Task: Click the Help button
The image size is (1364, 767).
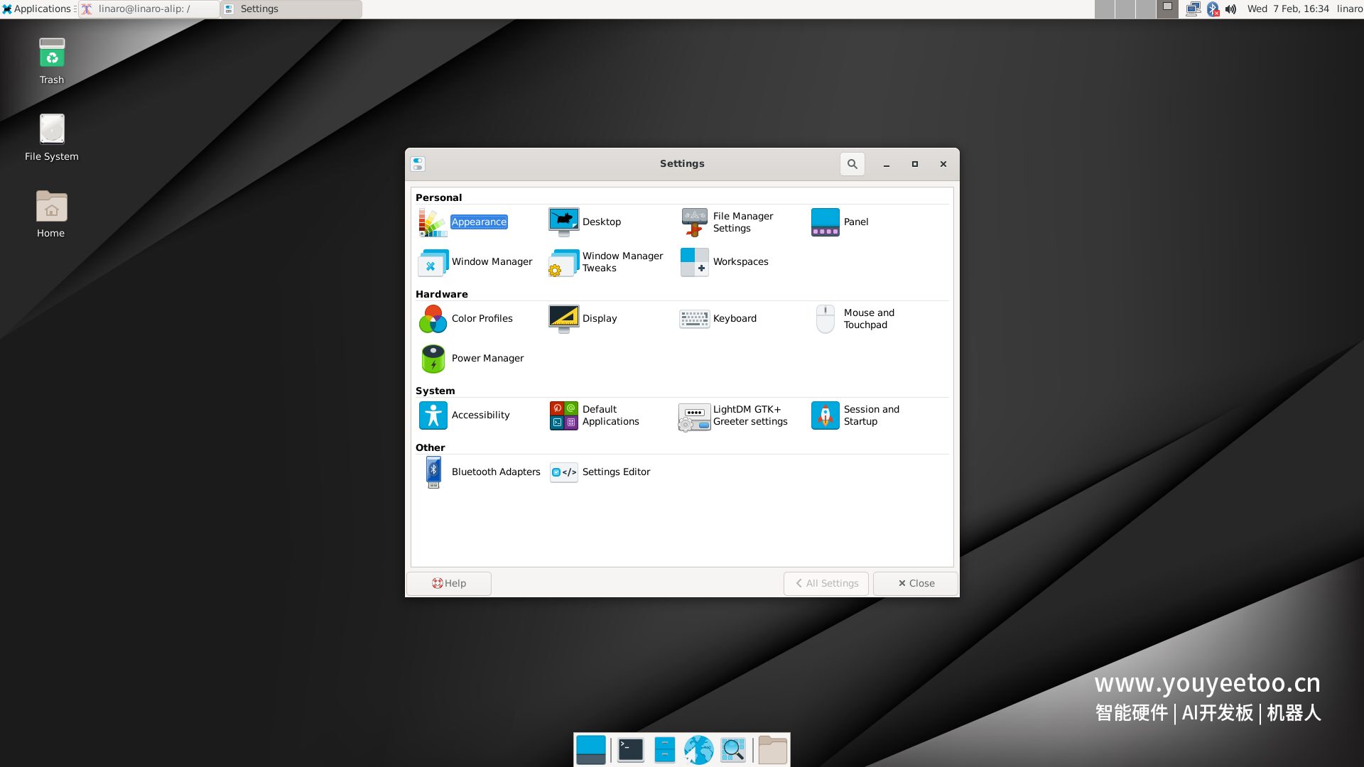Action: (x=449, y=584)
